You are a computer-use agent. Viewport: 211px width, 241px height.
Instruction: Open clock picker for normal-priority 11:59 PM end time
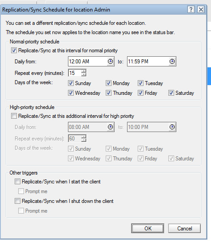coord(172,62)
